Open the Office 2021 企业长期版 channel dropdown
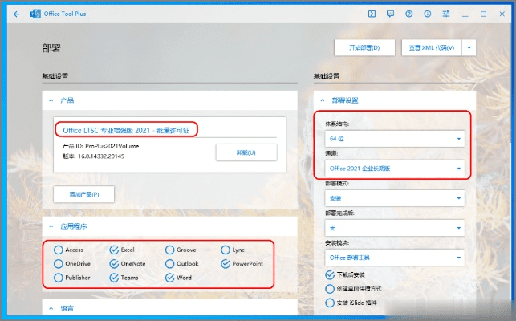This screenshot has height=321, width=516. [393, 169]
